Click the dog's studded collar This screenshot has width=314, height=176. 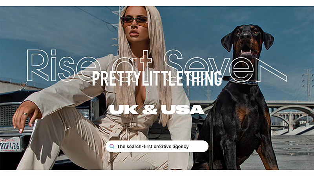243,81
